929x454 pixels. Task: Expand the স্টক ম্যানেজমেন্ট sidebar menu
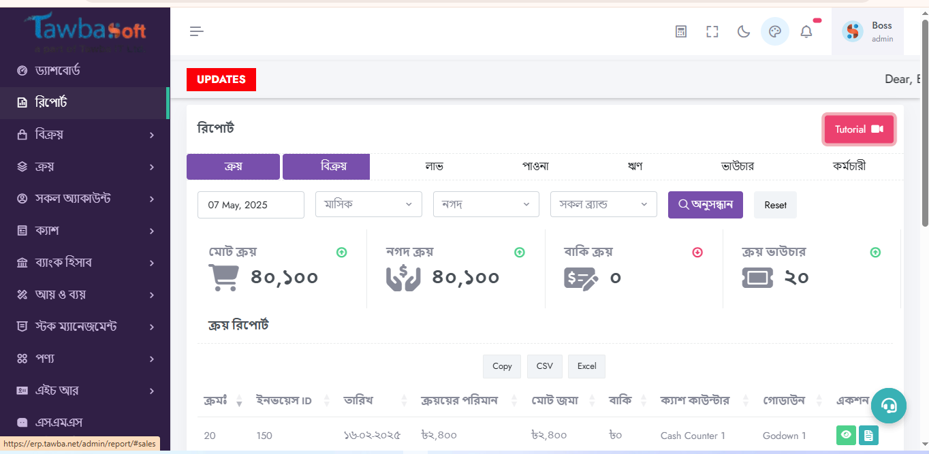tap(85, 327)
